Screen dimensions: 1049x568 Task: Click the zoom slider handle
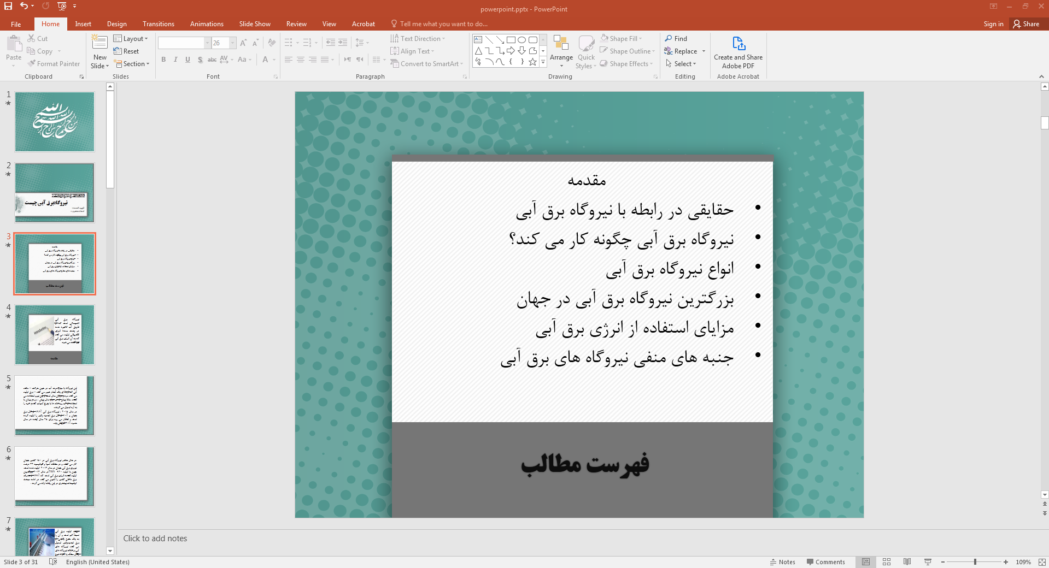(975, 562)
